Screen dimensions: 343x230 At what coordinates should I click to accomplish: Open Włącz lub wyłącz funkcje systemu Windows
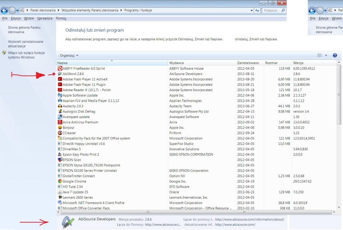[26, 55]
